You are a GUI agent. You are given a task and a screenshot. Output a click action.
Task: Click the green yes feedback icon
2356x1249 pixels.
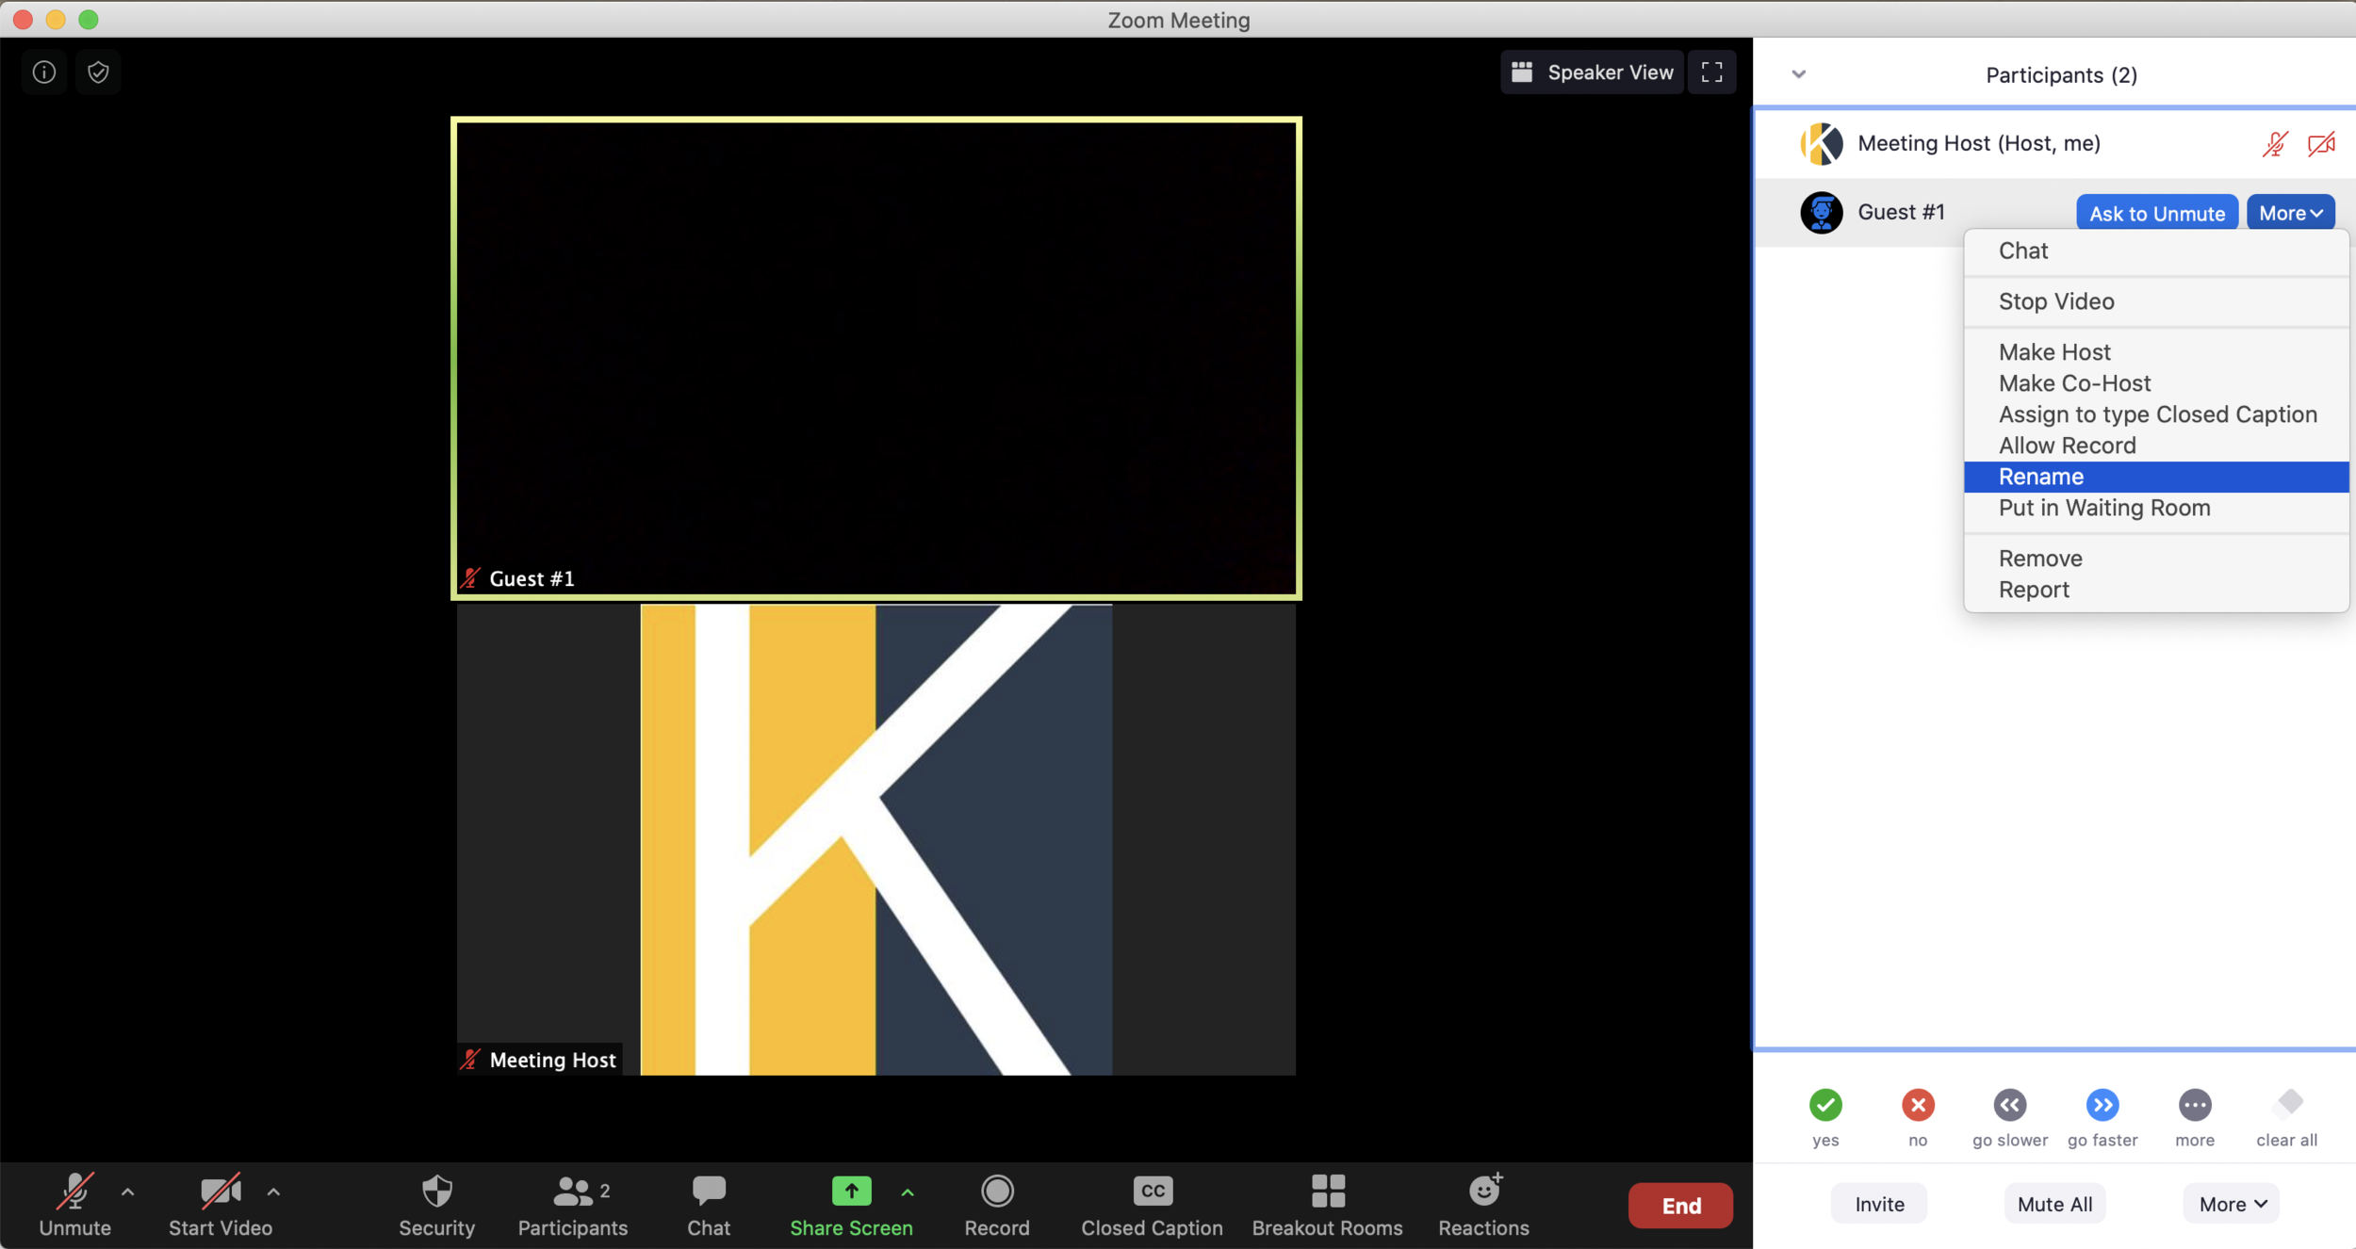coord(1825,1105)
